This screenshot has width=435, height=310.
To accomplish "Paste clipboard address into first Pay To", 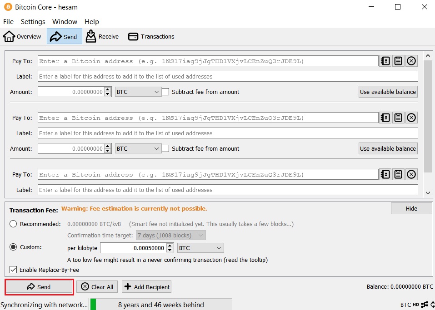I will [x=398, y=61].
